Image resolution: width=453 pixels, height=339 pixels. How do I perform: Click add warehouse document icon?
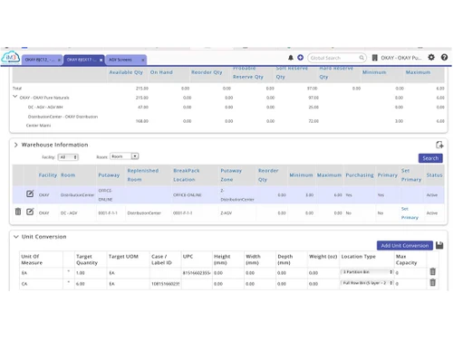coord(439,145)
